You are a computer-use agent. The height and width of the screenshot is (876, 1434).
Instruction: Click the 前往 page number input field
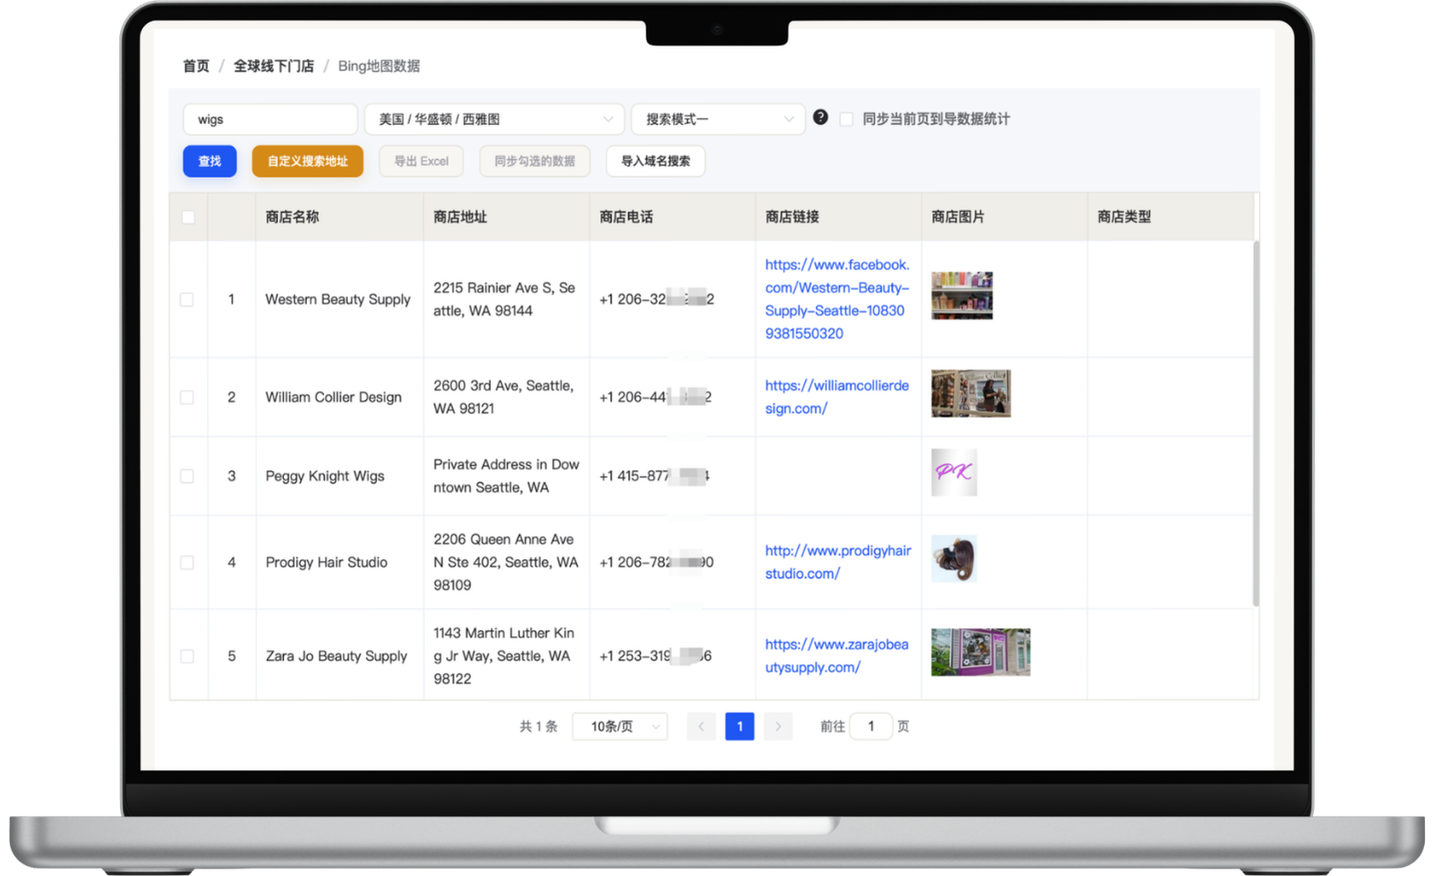point(870,726)
